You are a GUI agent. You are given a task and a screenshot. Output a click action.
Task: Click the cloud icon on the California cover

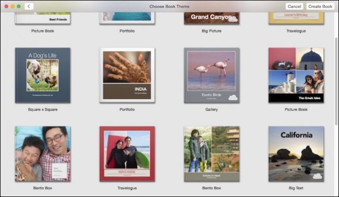pyautogui.click(x=318, y=176)
